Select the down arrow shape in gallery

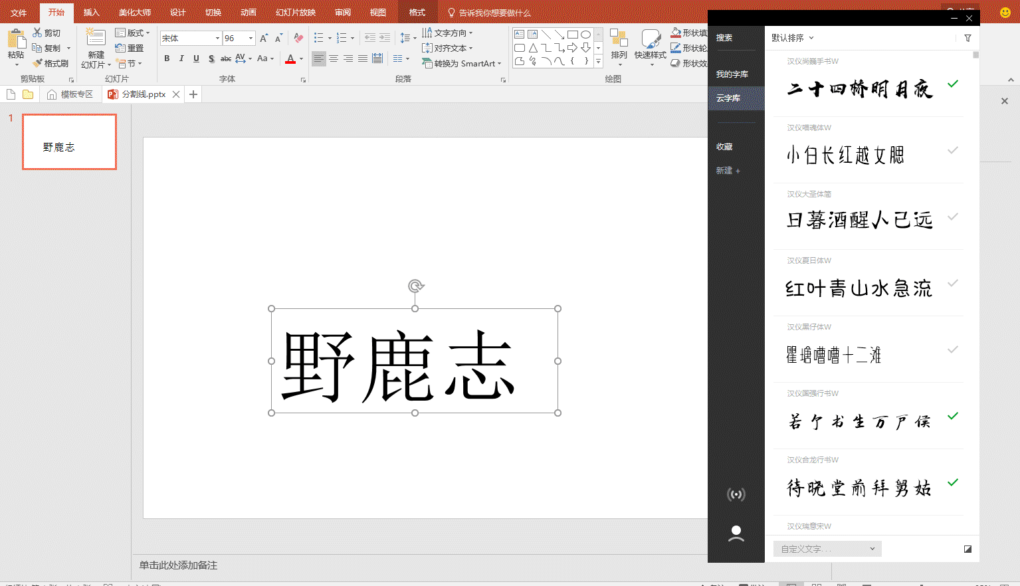tap(585, 48)
